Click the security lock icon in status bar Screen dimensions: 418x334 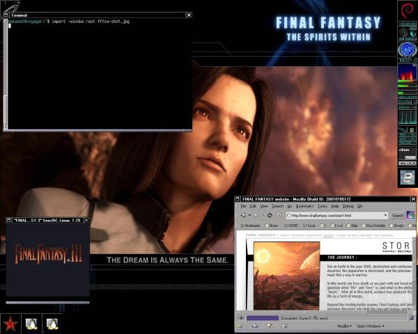pos(411,317)
